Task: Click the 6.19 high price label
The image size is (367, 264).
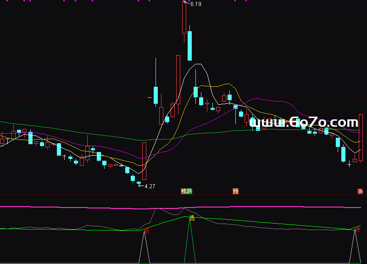Action: [x=195, y=4]
